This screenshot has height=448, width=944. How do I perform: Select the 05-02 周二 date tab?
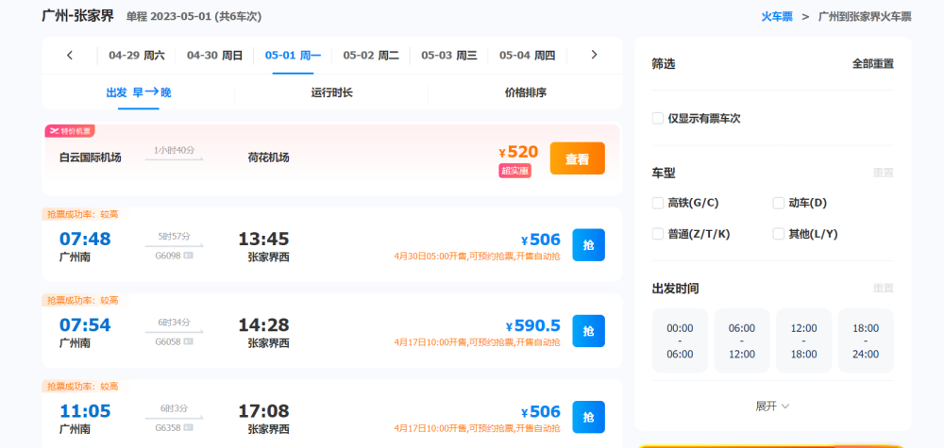point(371,55)
